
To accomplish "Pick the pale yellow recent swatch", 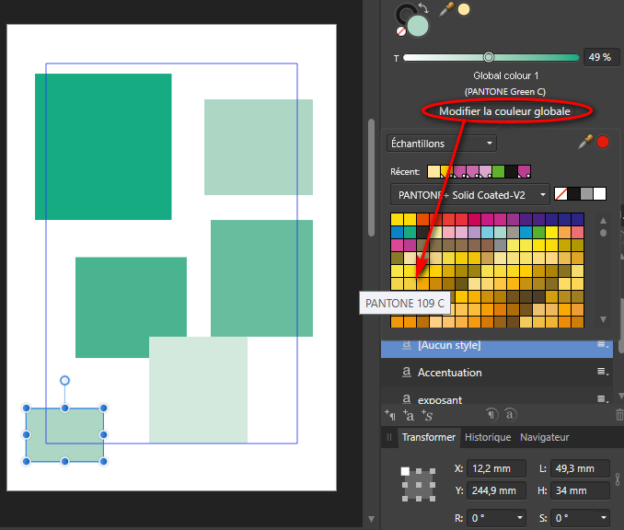I will tap(433, 171).
